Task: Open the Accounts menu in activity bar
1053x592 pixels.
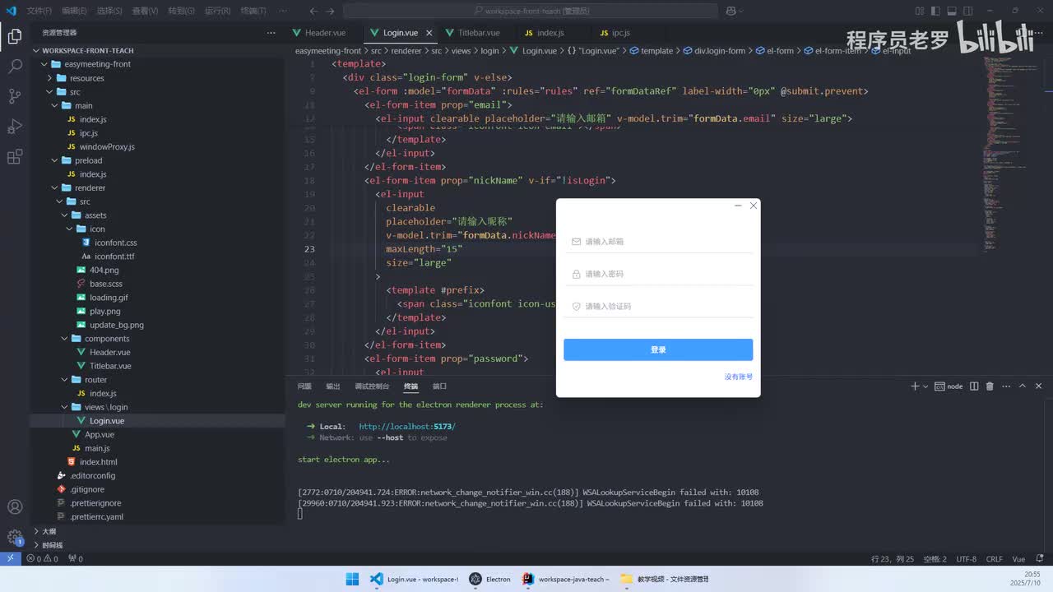Action: 14,507
